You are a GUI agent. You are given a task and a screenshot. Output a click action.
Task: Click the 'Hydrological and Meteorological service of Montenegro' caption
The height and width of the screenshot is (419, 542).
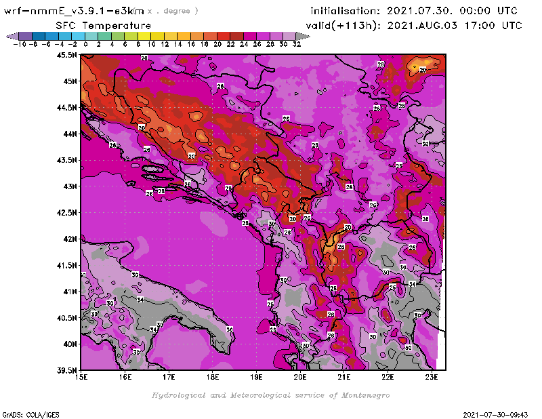click(x=270, y=395)
